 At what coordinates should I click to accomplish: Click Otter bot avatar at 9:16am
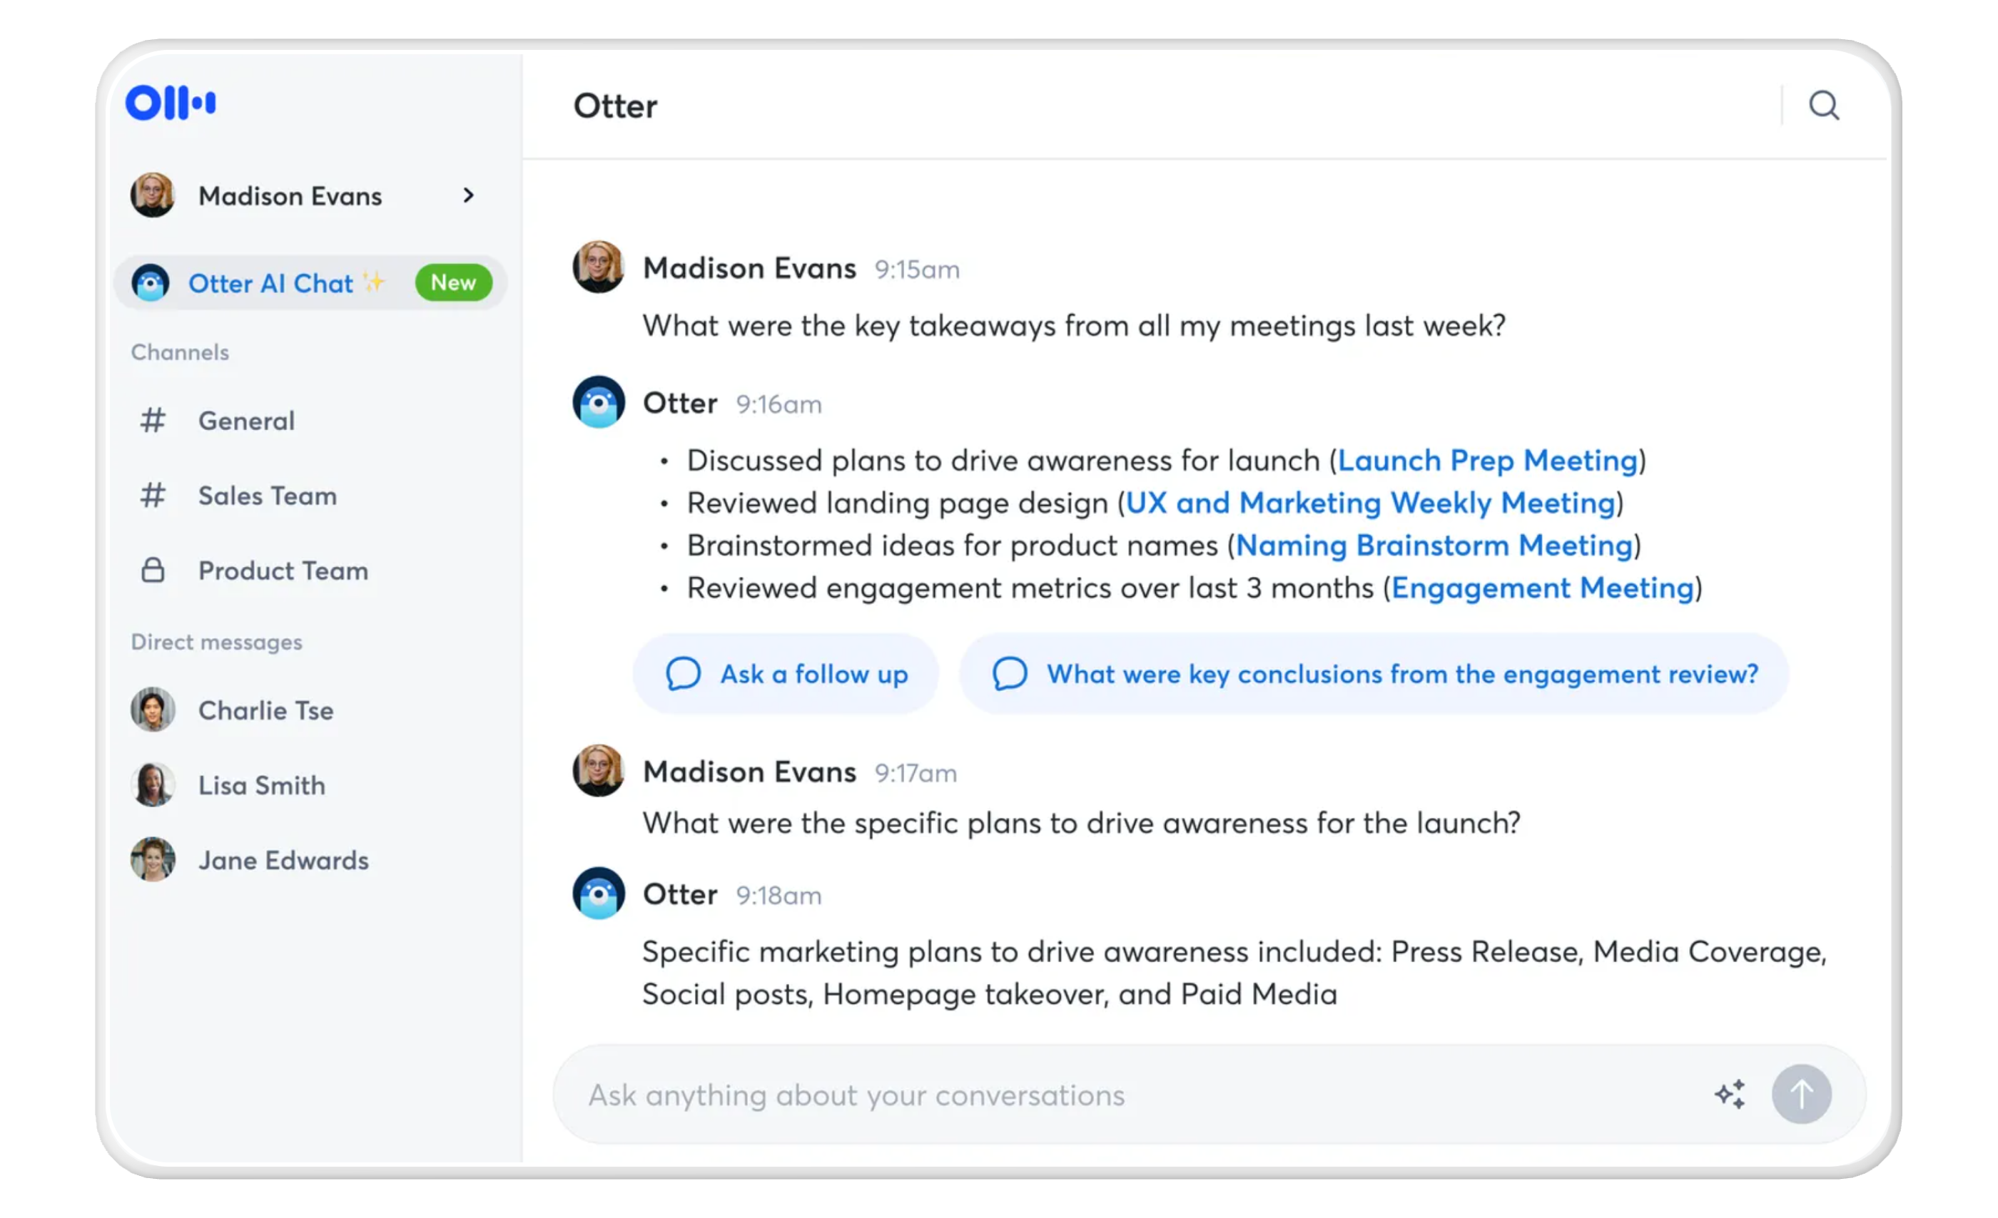point(599,402)
